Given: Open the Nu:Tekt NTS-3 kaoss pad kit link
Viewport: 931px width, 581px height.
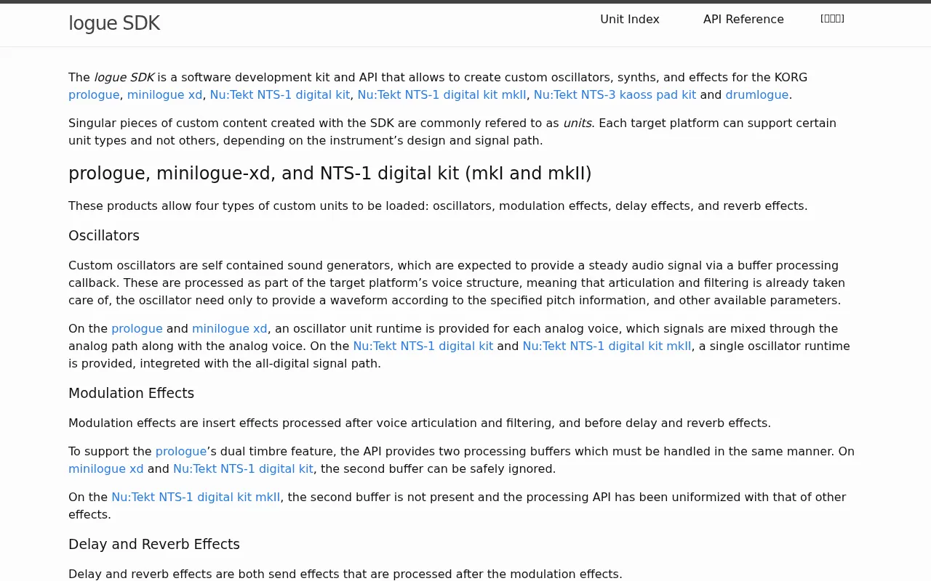Looking at the screenshot, I should pos(615,95).
